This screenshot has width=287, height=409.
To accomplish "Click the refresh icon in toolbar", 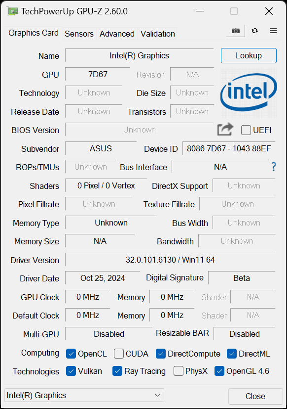I will pos(255,31).
